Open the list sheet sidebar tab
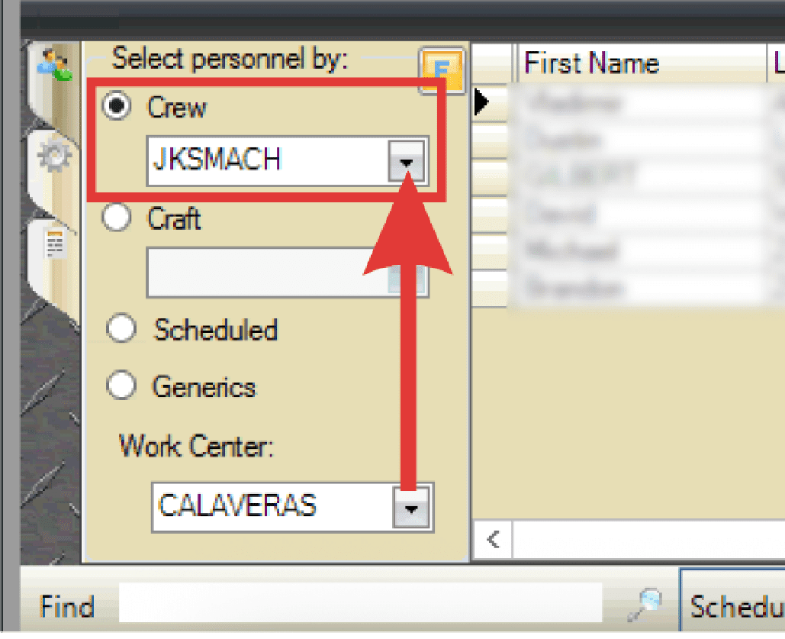This screenshot has height=639, width=785. coord(56,246)
